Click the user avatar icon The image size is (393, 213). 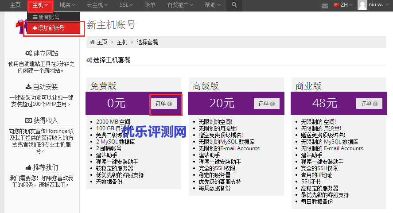point(362,5)
